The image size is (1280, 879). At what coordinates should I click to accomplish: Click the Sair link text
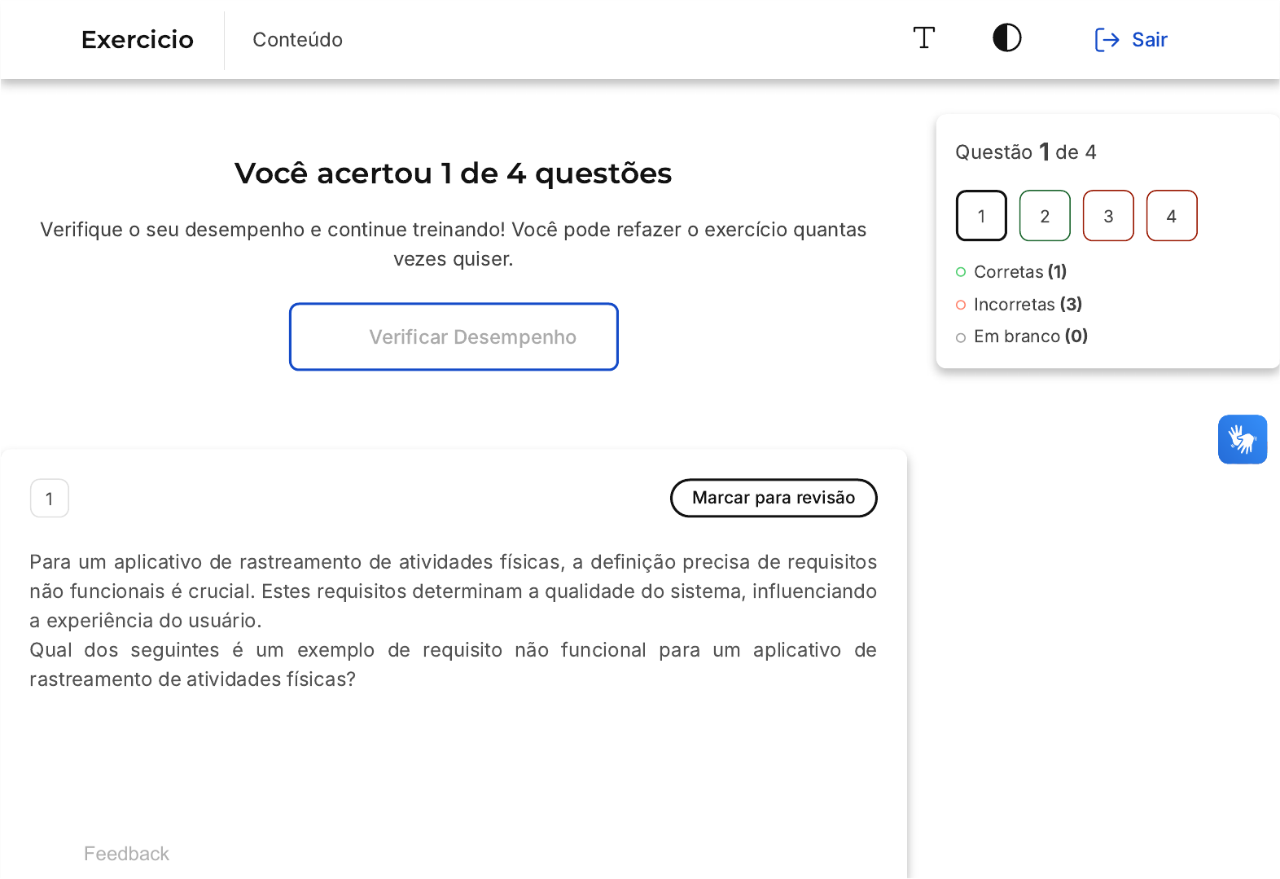(1149, 40)
